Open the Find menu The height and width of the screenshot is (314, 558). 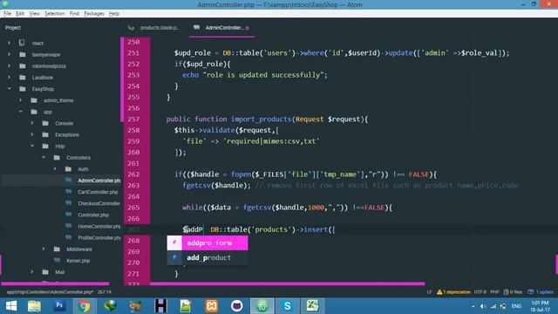coord(74,14)
